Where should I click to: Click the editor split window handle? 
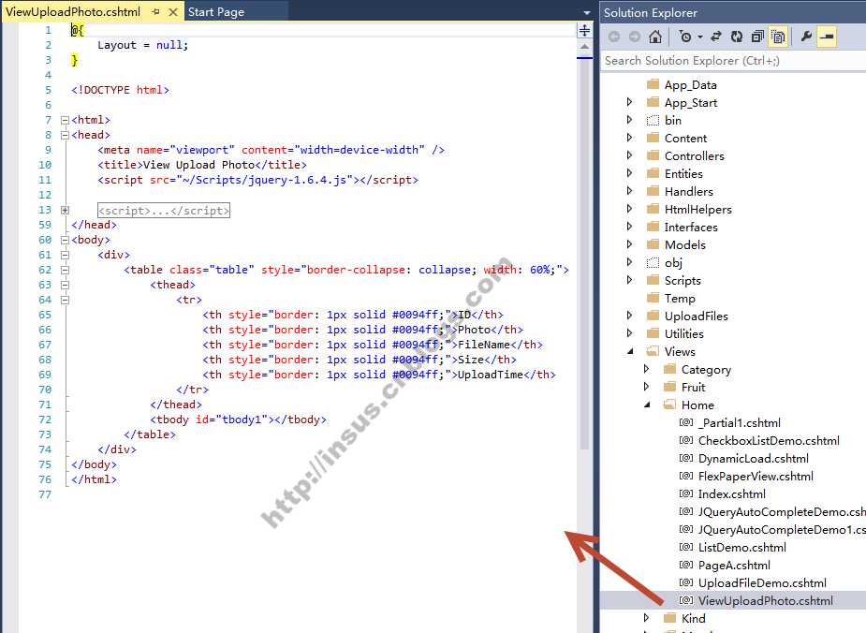pyautogui.click(x=584, y=30)
